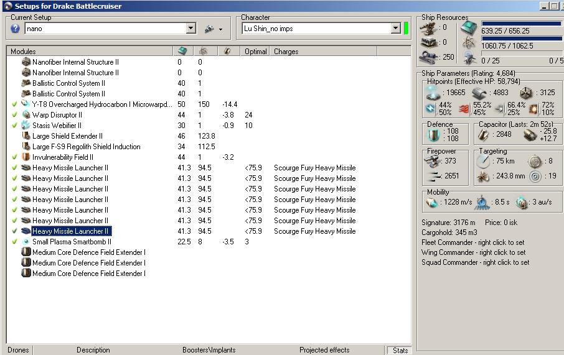Click the powergrid usage bar 1060.75 / 1062.5
This screenshot has width=564, height=355.
[x=521, y=39]
